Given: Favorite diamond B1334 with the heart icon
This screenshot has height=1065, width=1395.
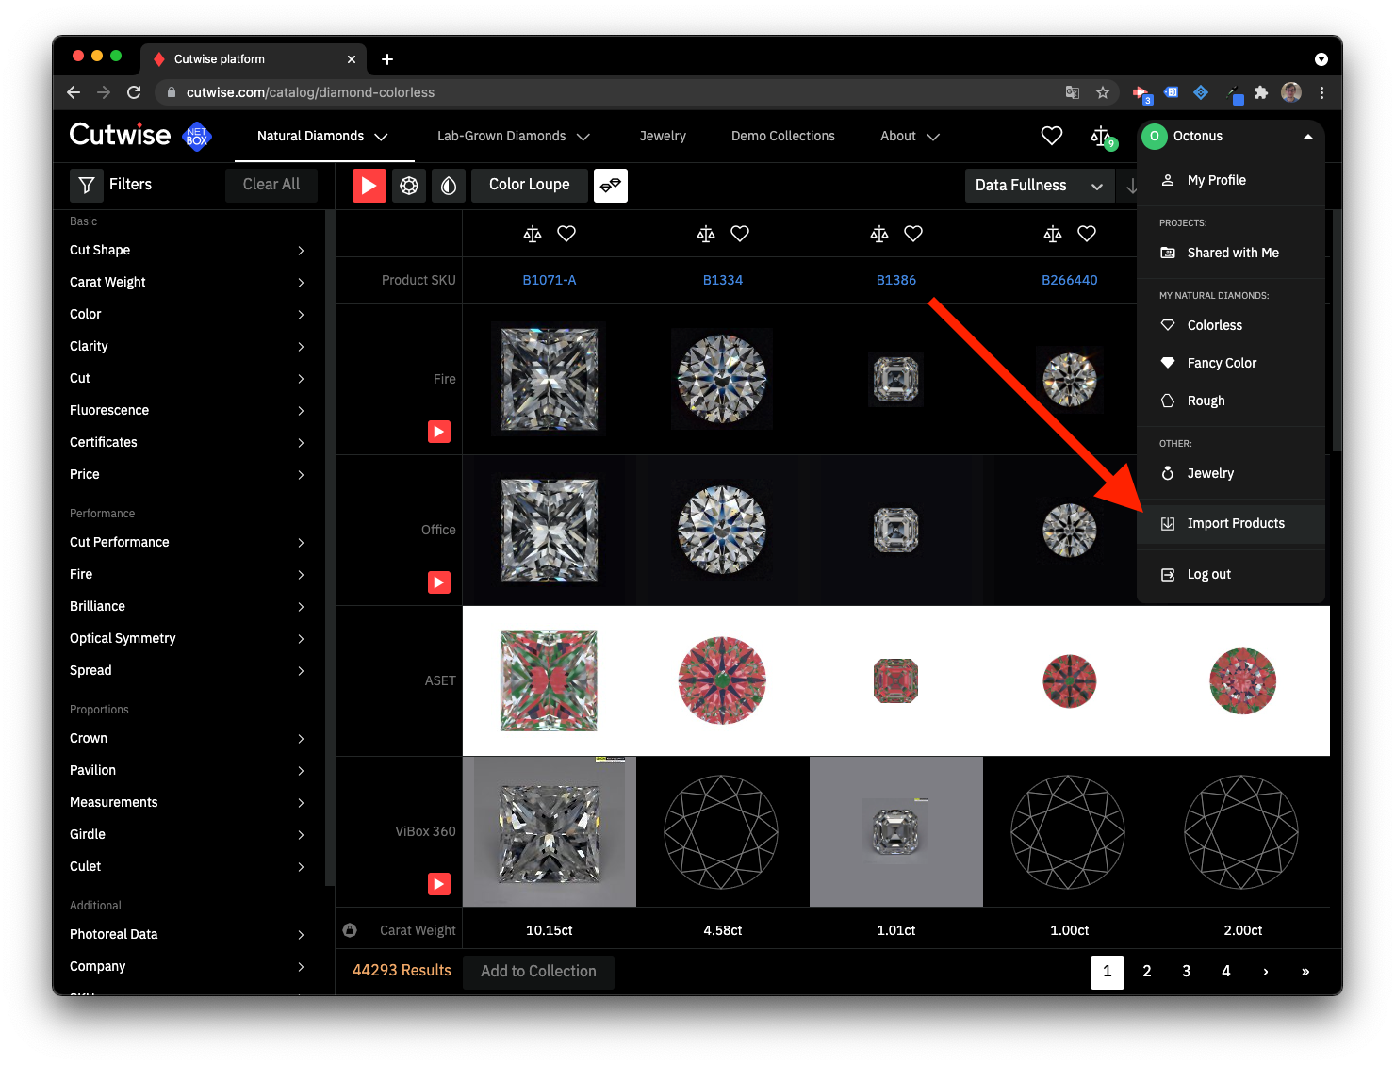Looking at the screenshot, I should coord(740,234).
